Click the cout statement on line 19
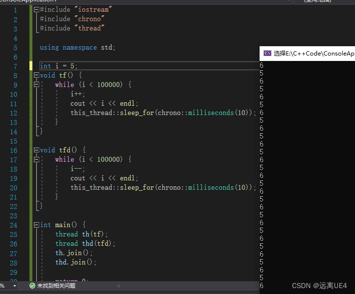 tap(104, 178)
